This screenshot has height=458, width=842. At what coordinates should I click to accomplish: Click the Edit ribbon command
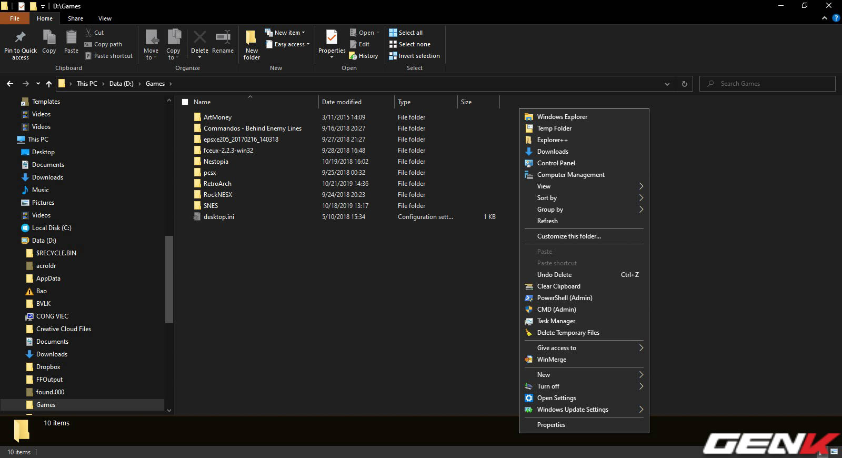coord(360,44)
